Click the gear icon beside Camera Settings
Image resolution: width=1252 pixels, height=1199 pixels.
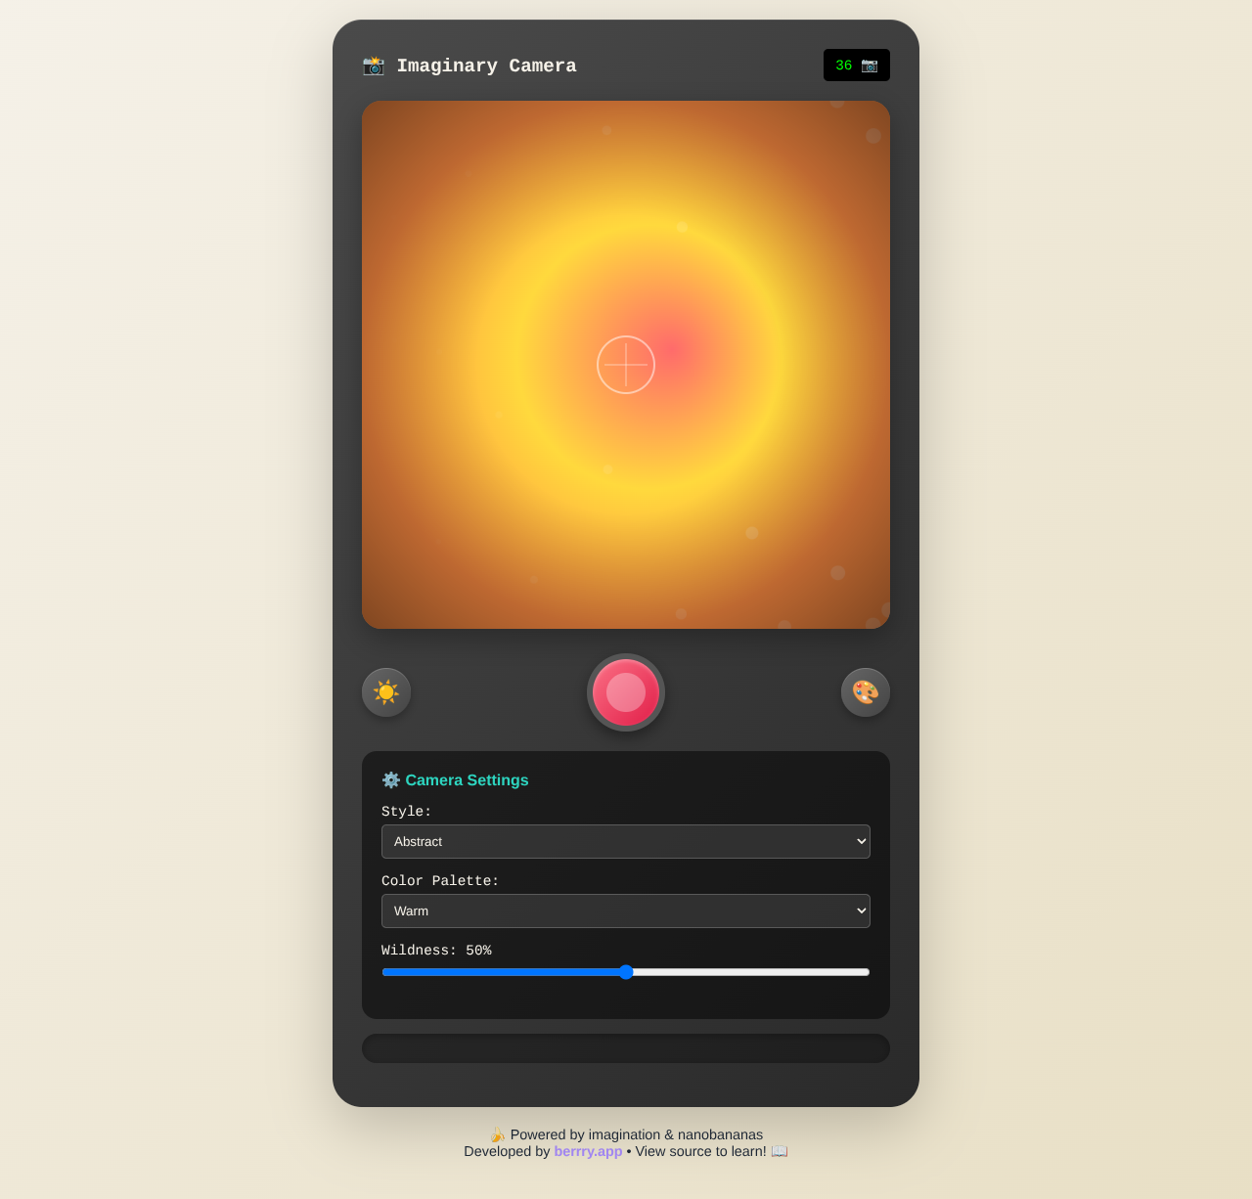390,779
